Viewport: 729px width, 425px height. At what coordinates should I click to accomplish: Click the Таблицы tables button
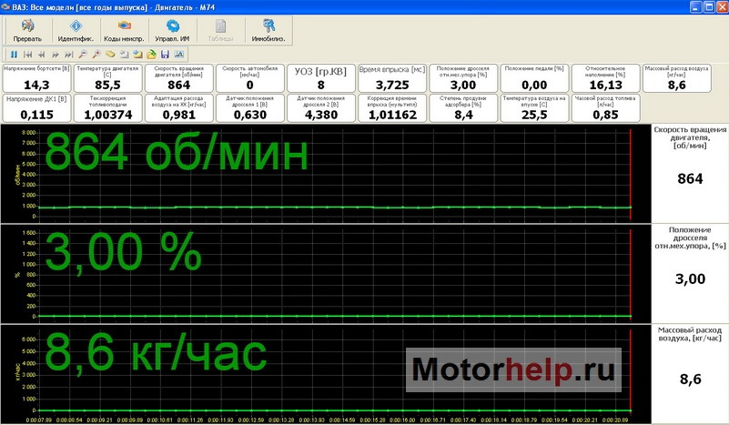click(x=220, y=31)
